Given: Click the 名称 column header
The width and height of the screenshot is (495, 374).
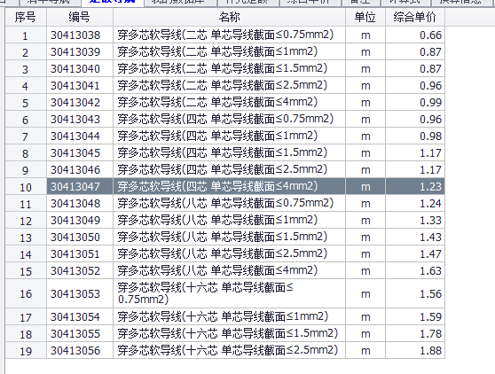Looking at the screenshot, I should point(229,17).
